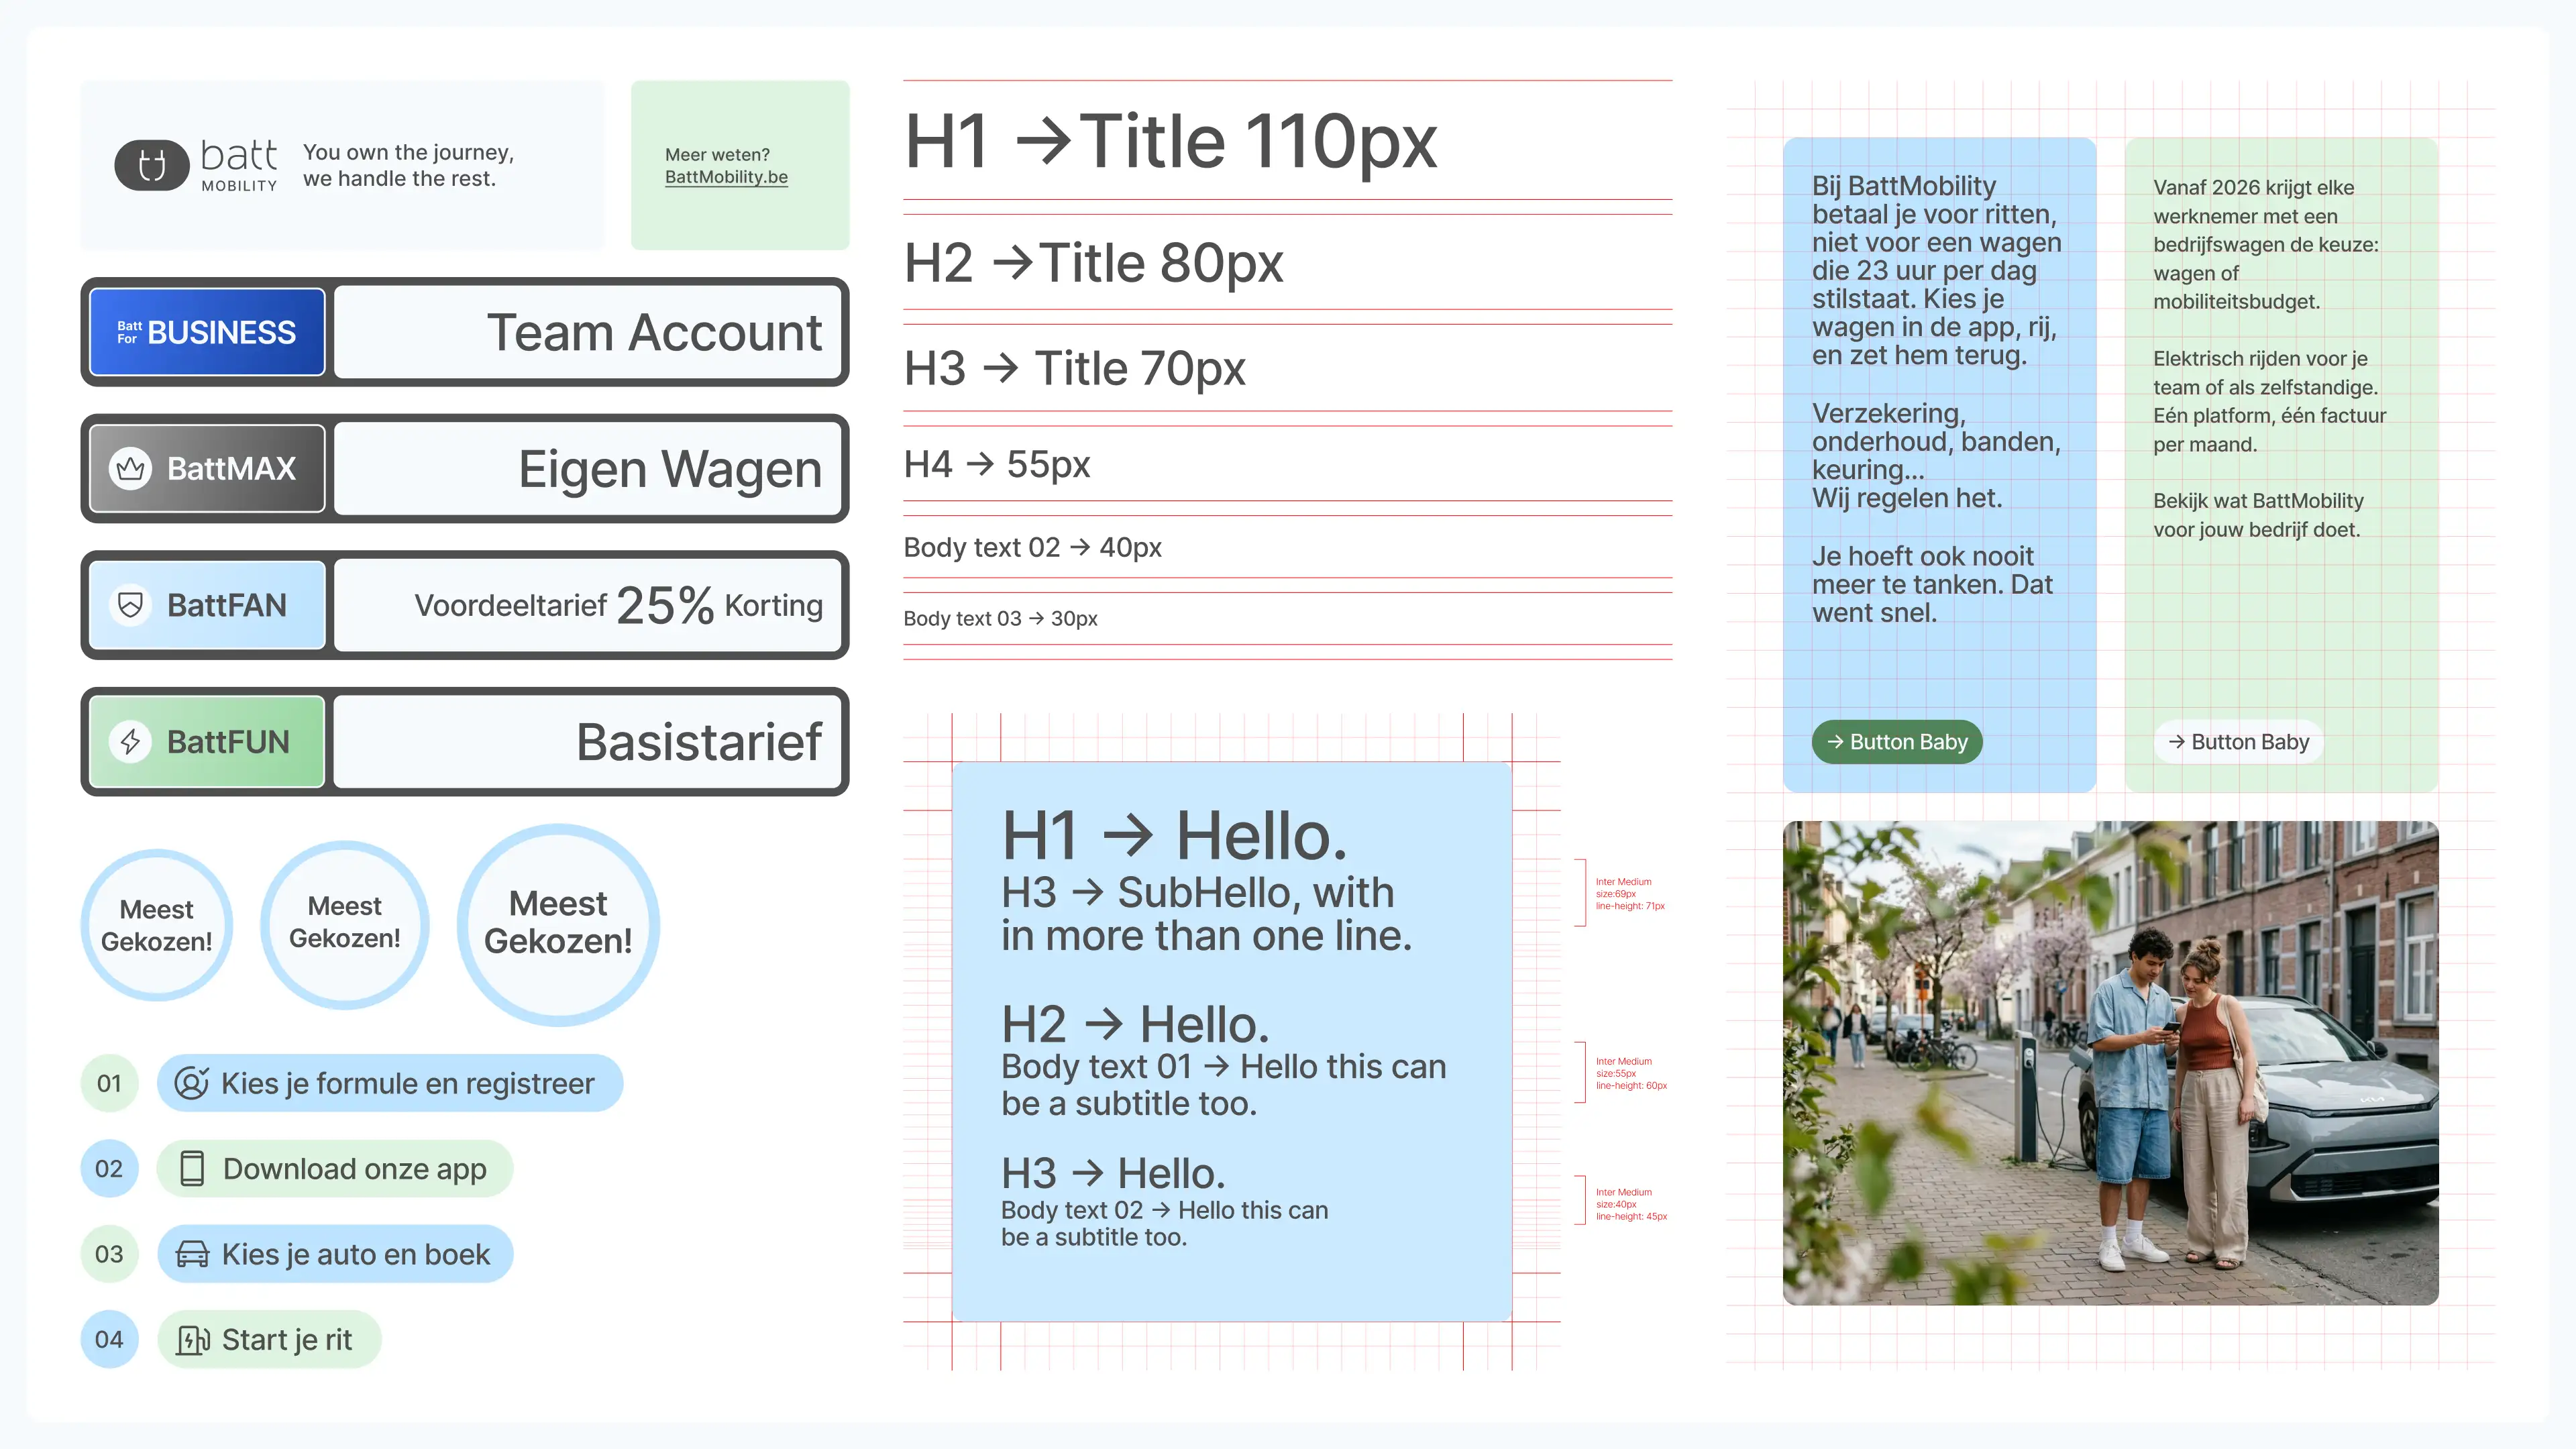Click the 'Meer weten?' text
2576x1449 pixels.
(x=717, y=155)
